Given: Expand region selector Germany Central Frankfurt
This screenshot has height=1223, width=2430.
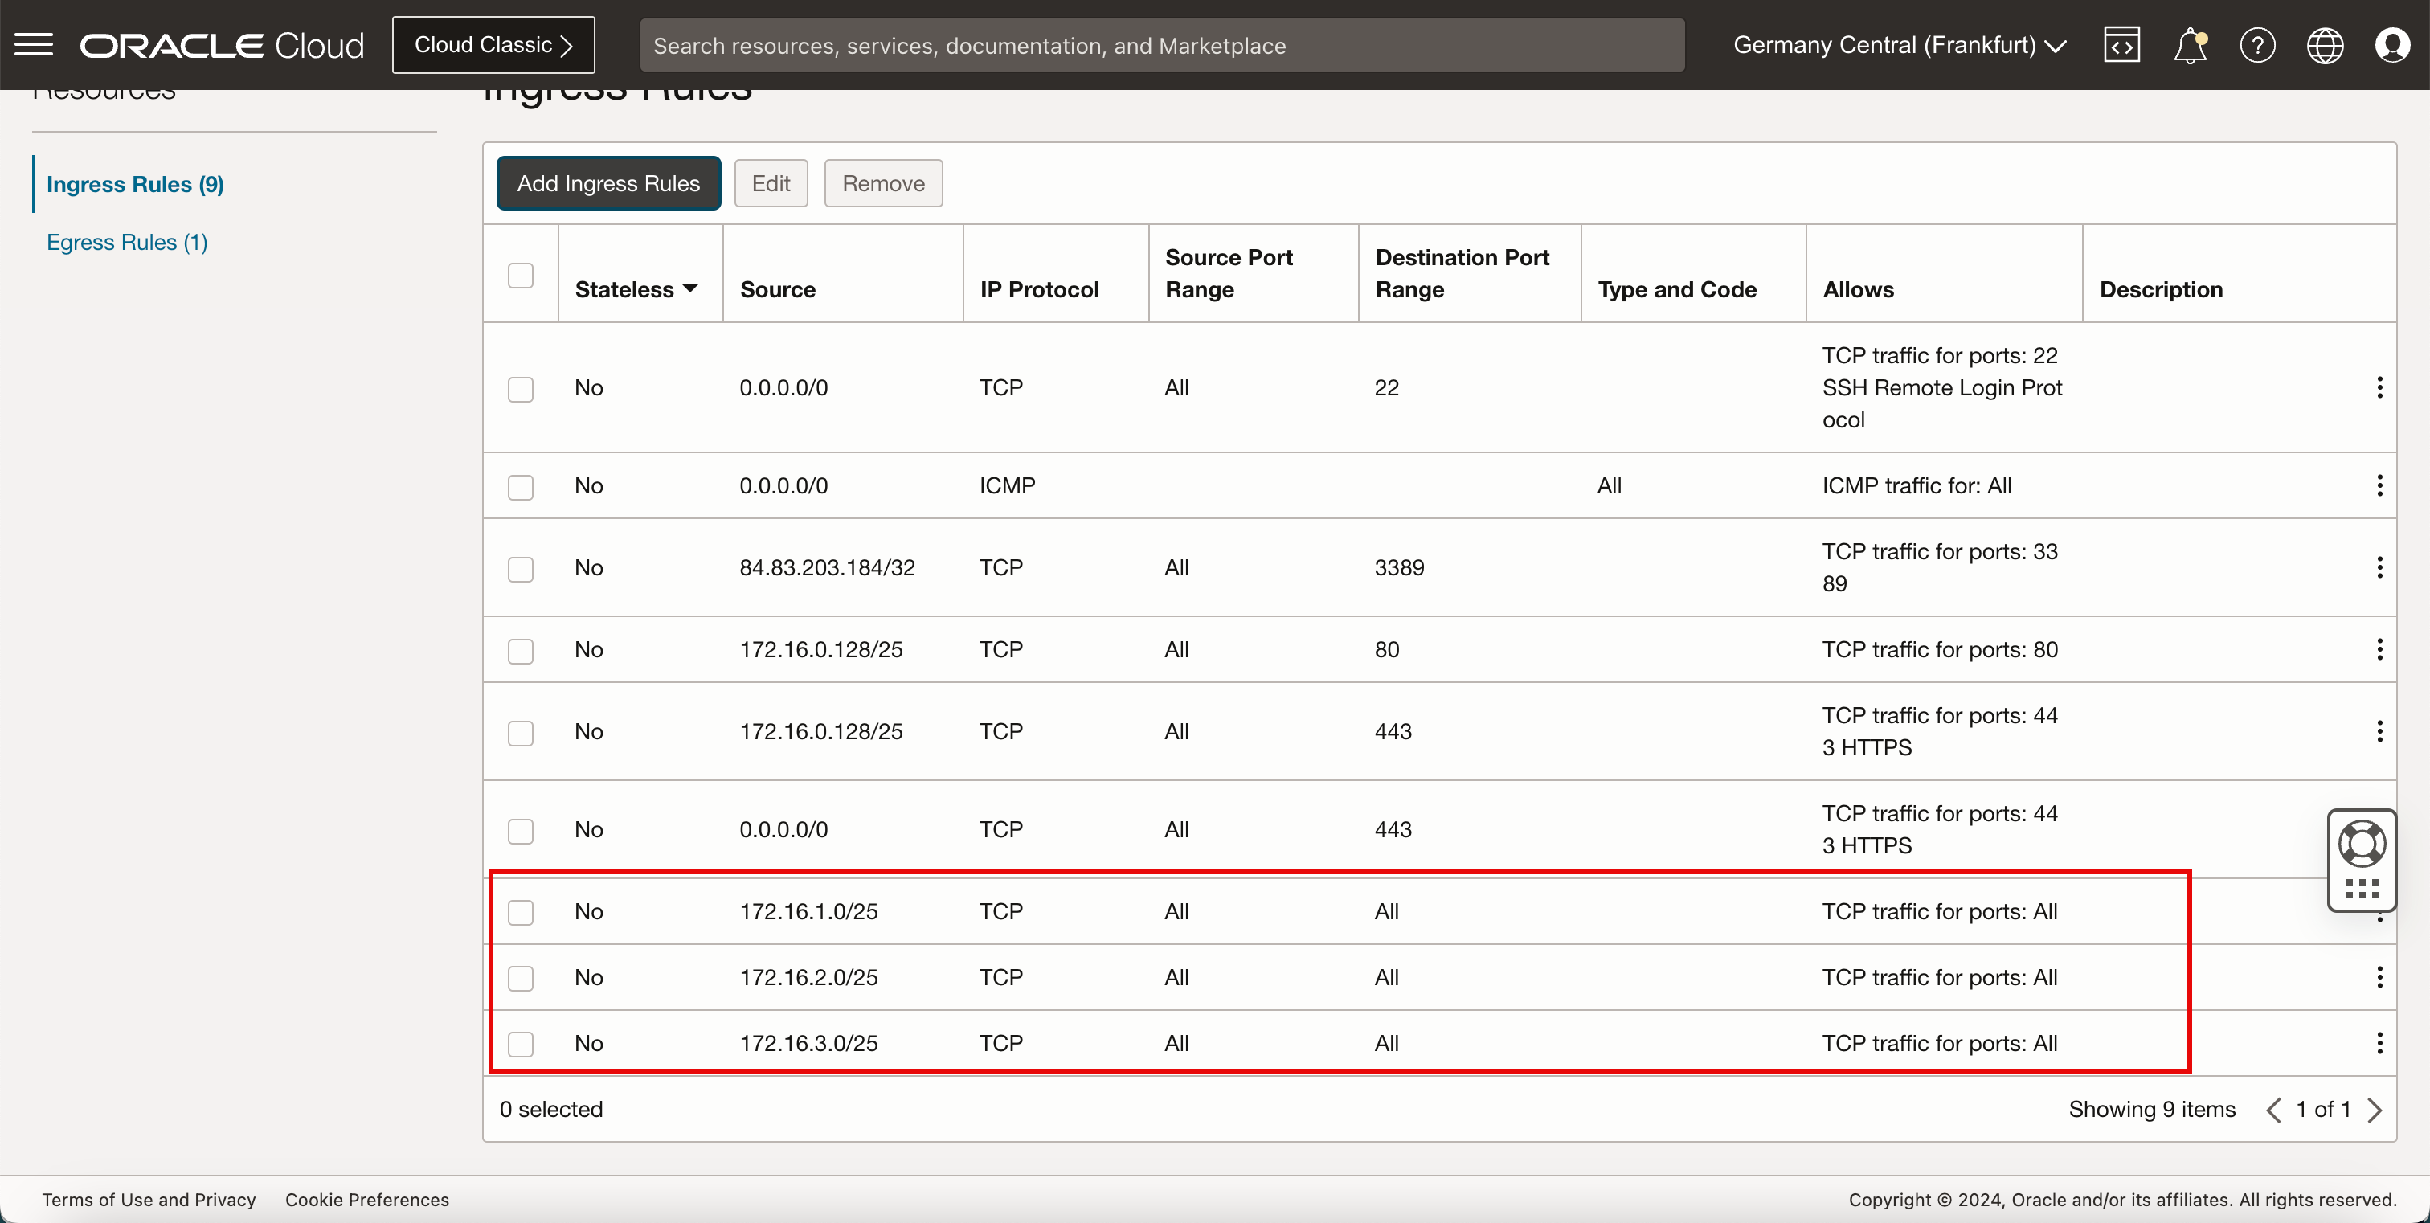Looking at the screenshot, I should (1898, 45).
